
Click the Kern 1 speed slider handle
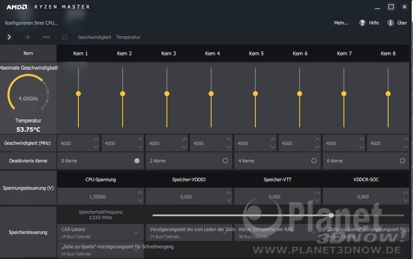point(78,94)
